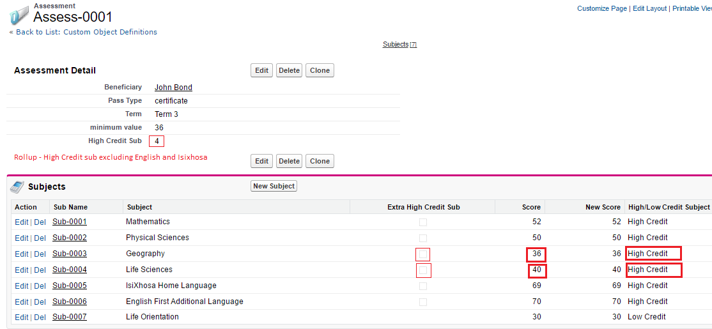This screenshot has height=329, width=712.
Task: Delete the Sub-0007 Life Orientation row
Action: (x=40, y=318)
